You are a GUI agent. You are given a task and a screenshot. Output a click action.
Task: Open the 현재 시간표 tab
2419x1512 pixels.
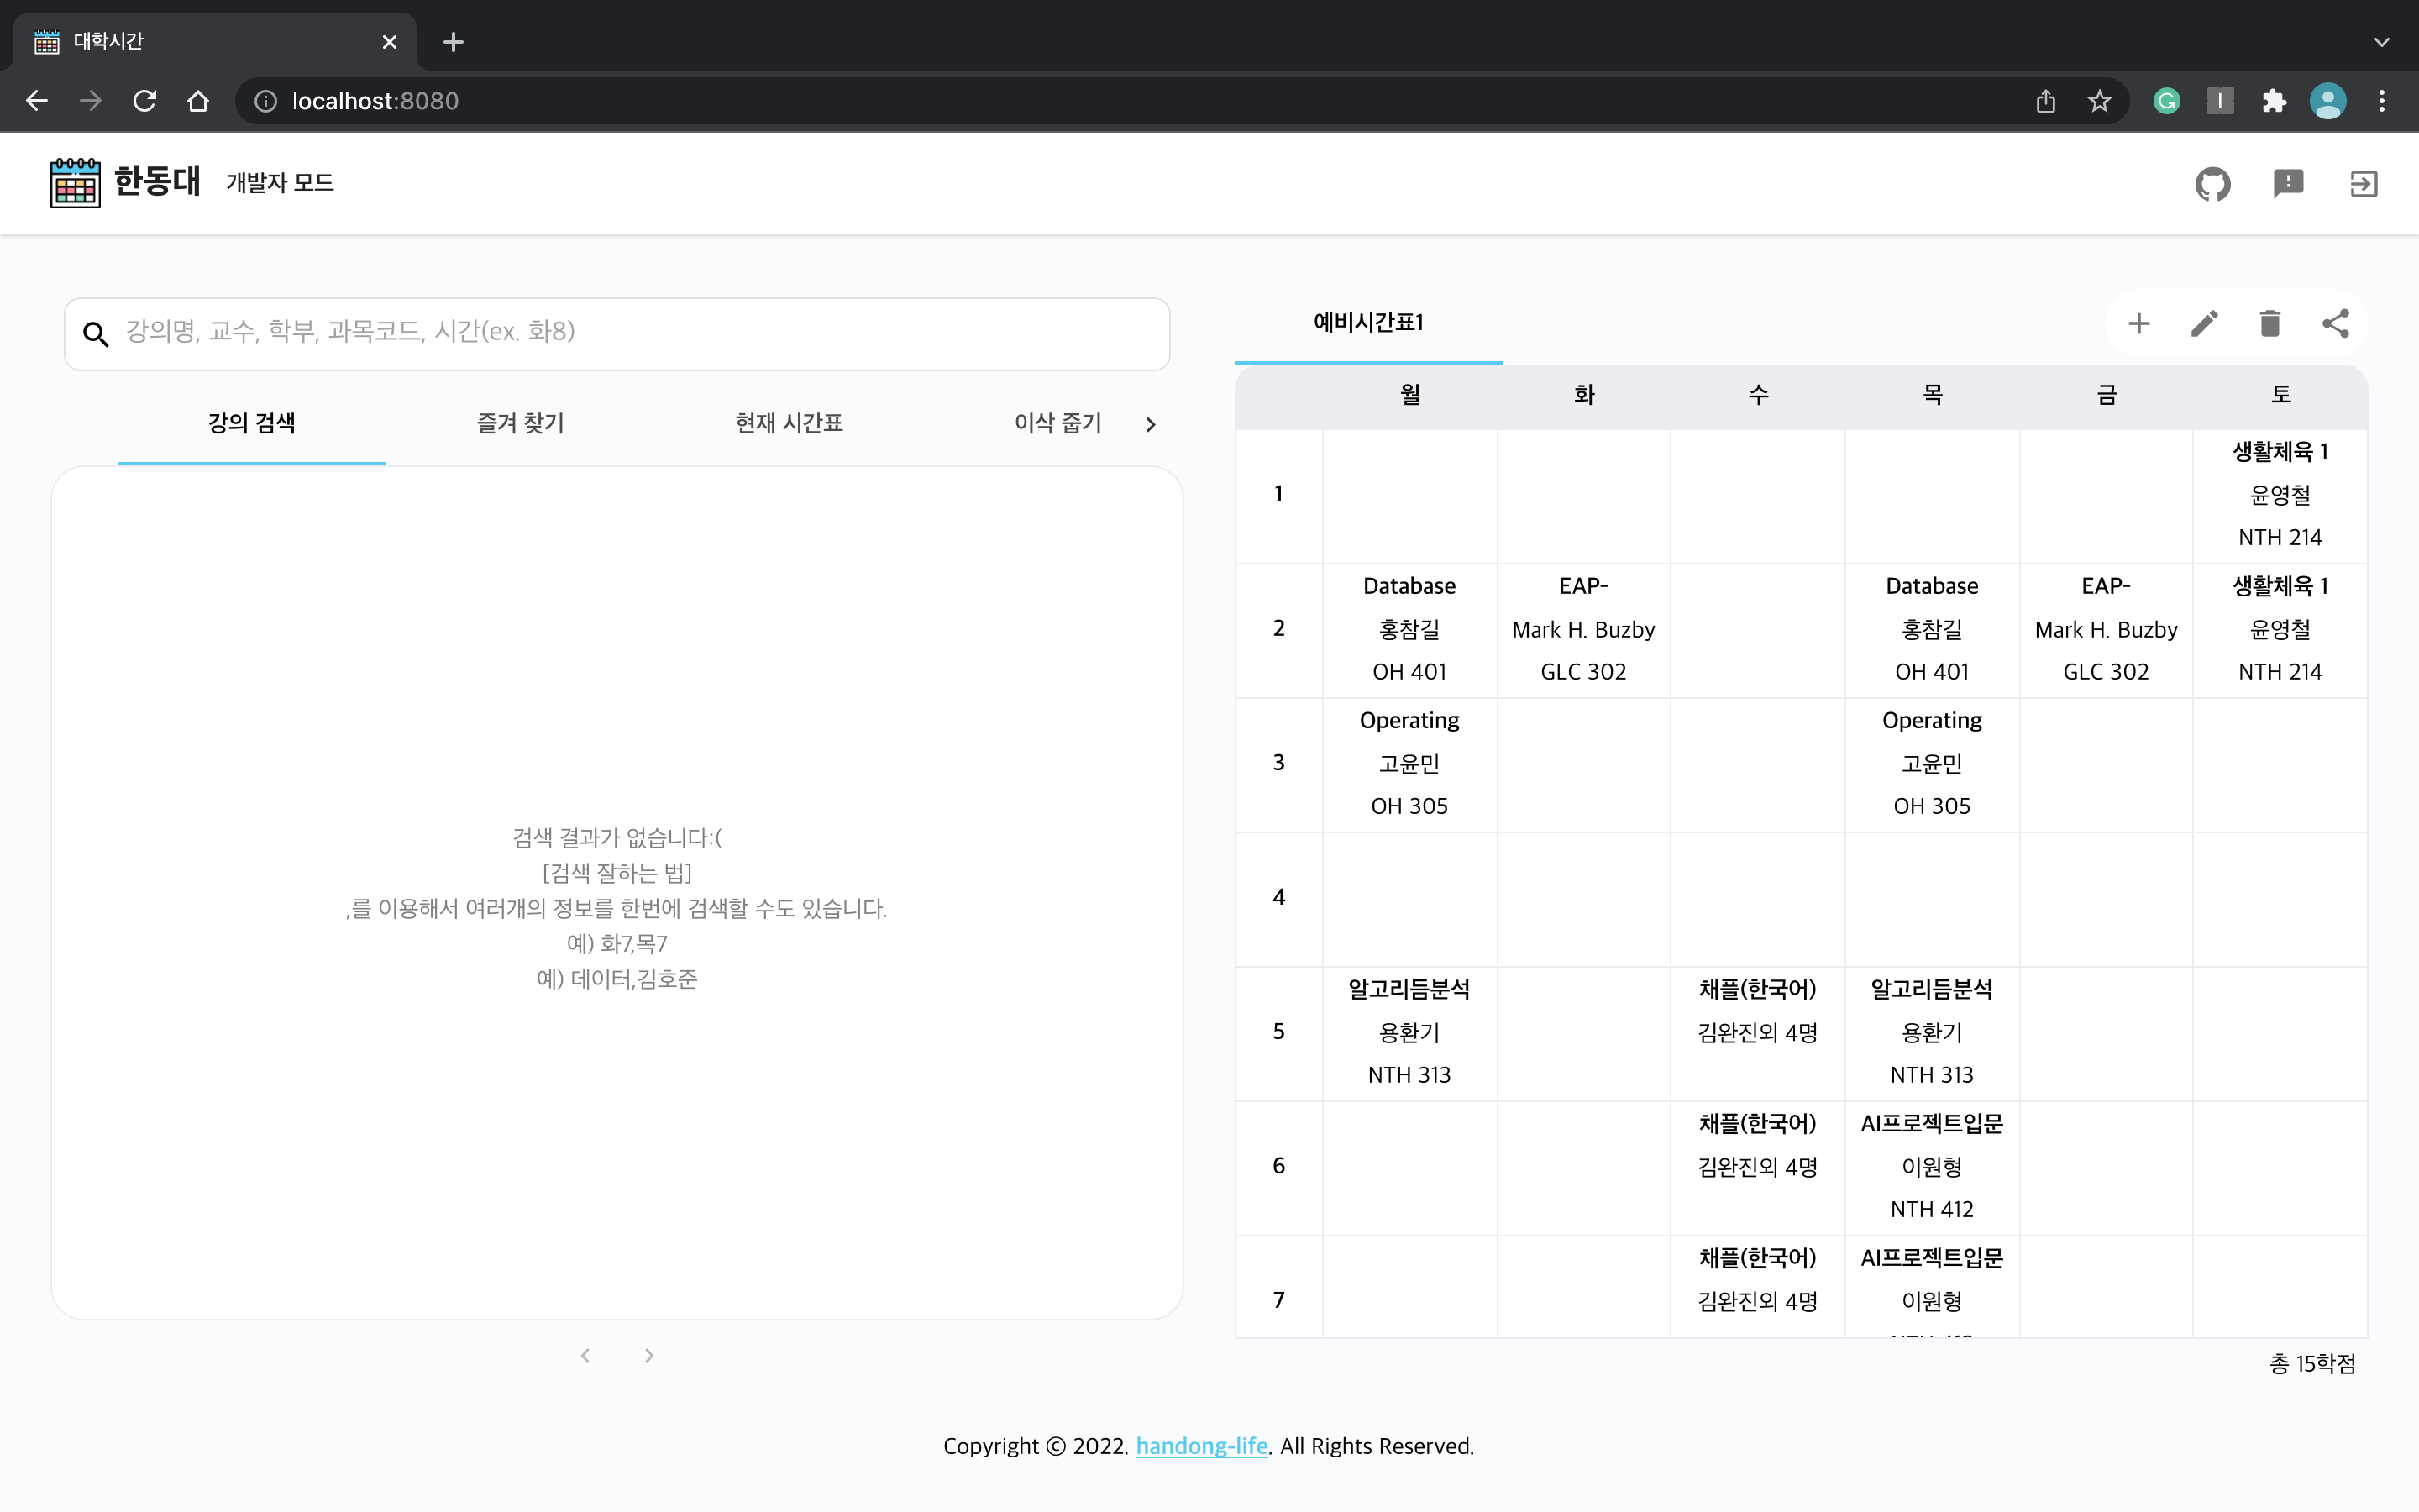tap(787, 423)
